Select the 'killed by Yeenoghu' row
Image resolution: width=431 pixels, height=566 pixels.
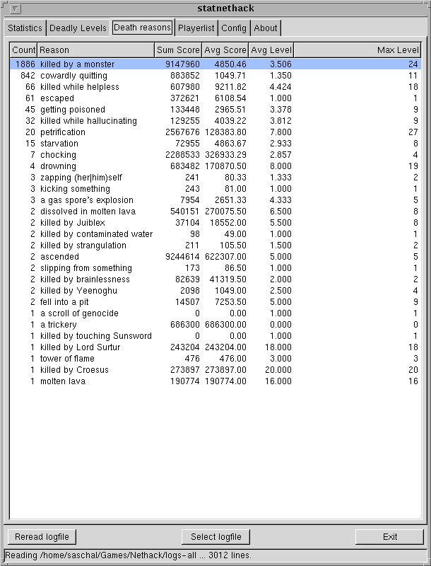pos(215,291)
